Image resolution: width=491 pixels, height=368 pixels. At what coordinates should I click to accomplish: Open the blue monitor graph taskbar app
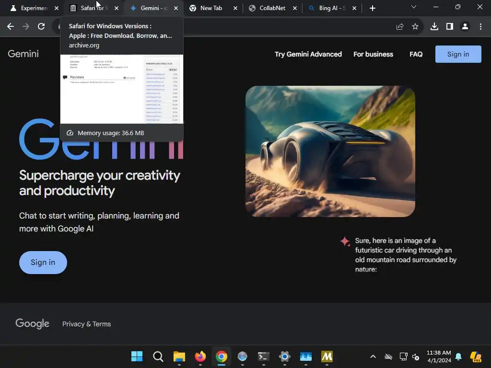pos(305,356)
